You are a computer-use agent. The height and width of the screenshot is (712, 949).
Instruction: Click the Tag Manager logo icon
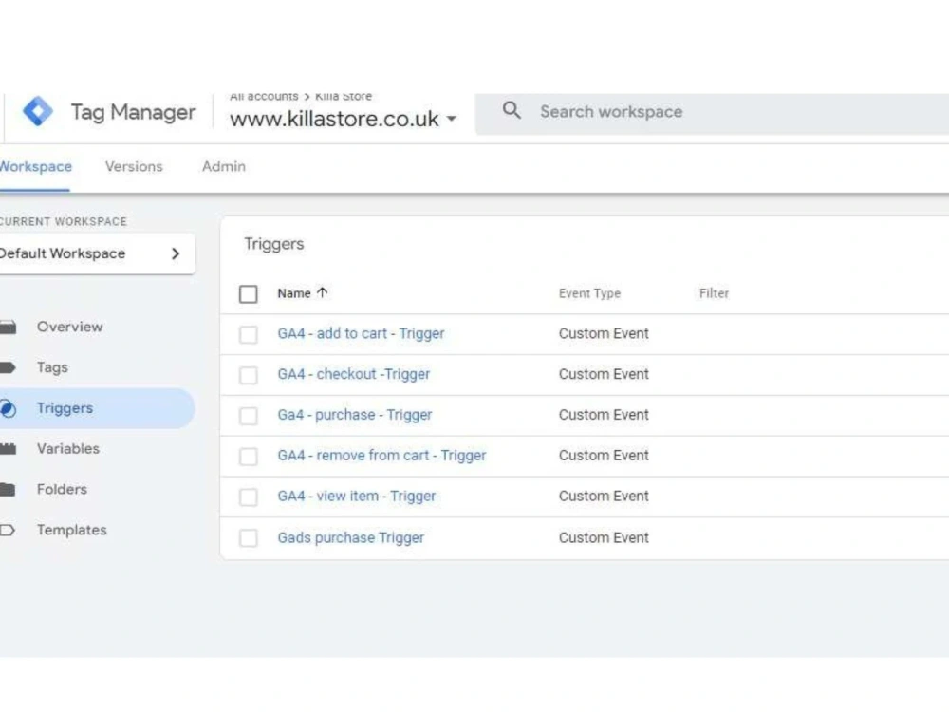[x=38, y=111]
